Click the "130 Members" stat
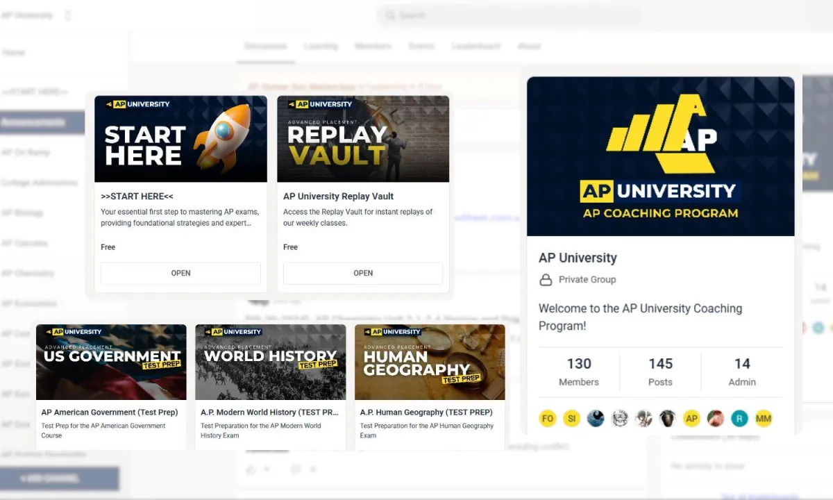The image size is (833, 500). coord(579,372)
